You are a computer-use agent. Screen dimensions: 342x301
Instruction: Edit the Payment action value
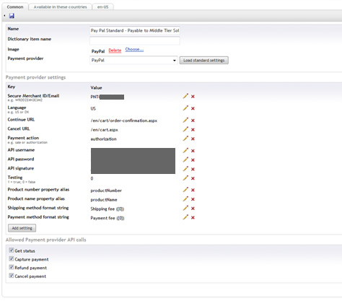pyautogui.click(x=185, y=139)
